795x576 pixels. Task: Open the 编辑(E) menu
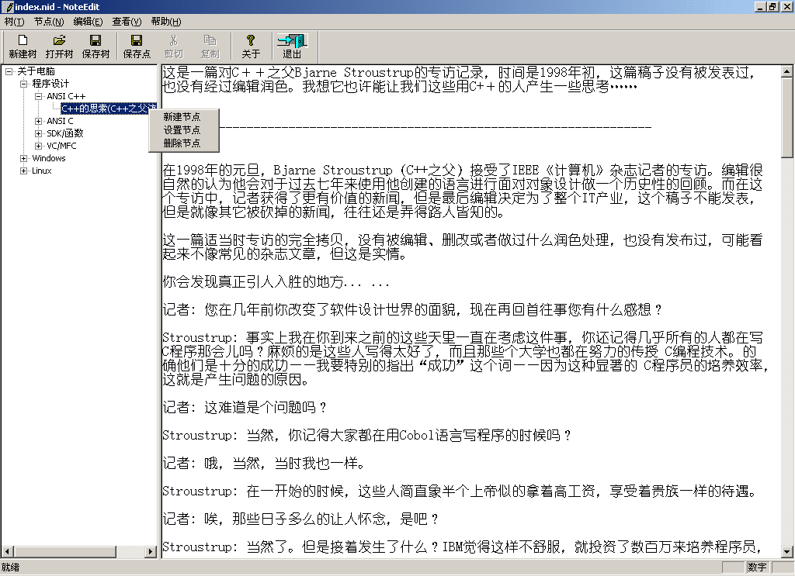[88, 22]
